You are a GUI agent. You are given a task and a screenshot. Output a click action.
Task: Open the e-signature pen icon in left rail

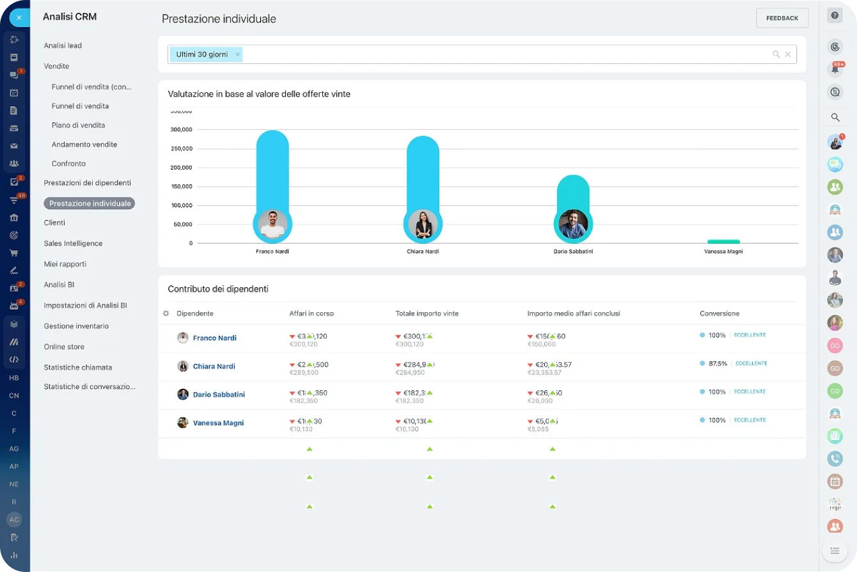(14, 271)
